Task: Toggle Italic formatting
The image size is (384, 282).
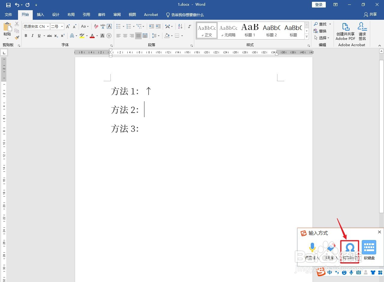Action: pyautogui.click(x=32, y=36)
